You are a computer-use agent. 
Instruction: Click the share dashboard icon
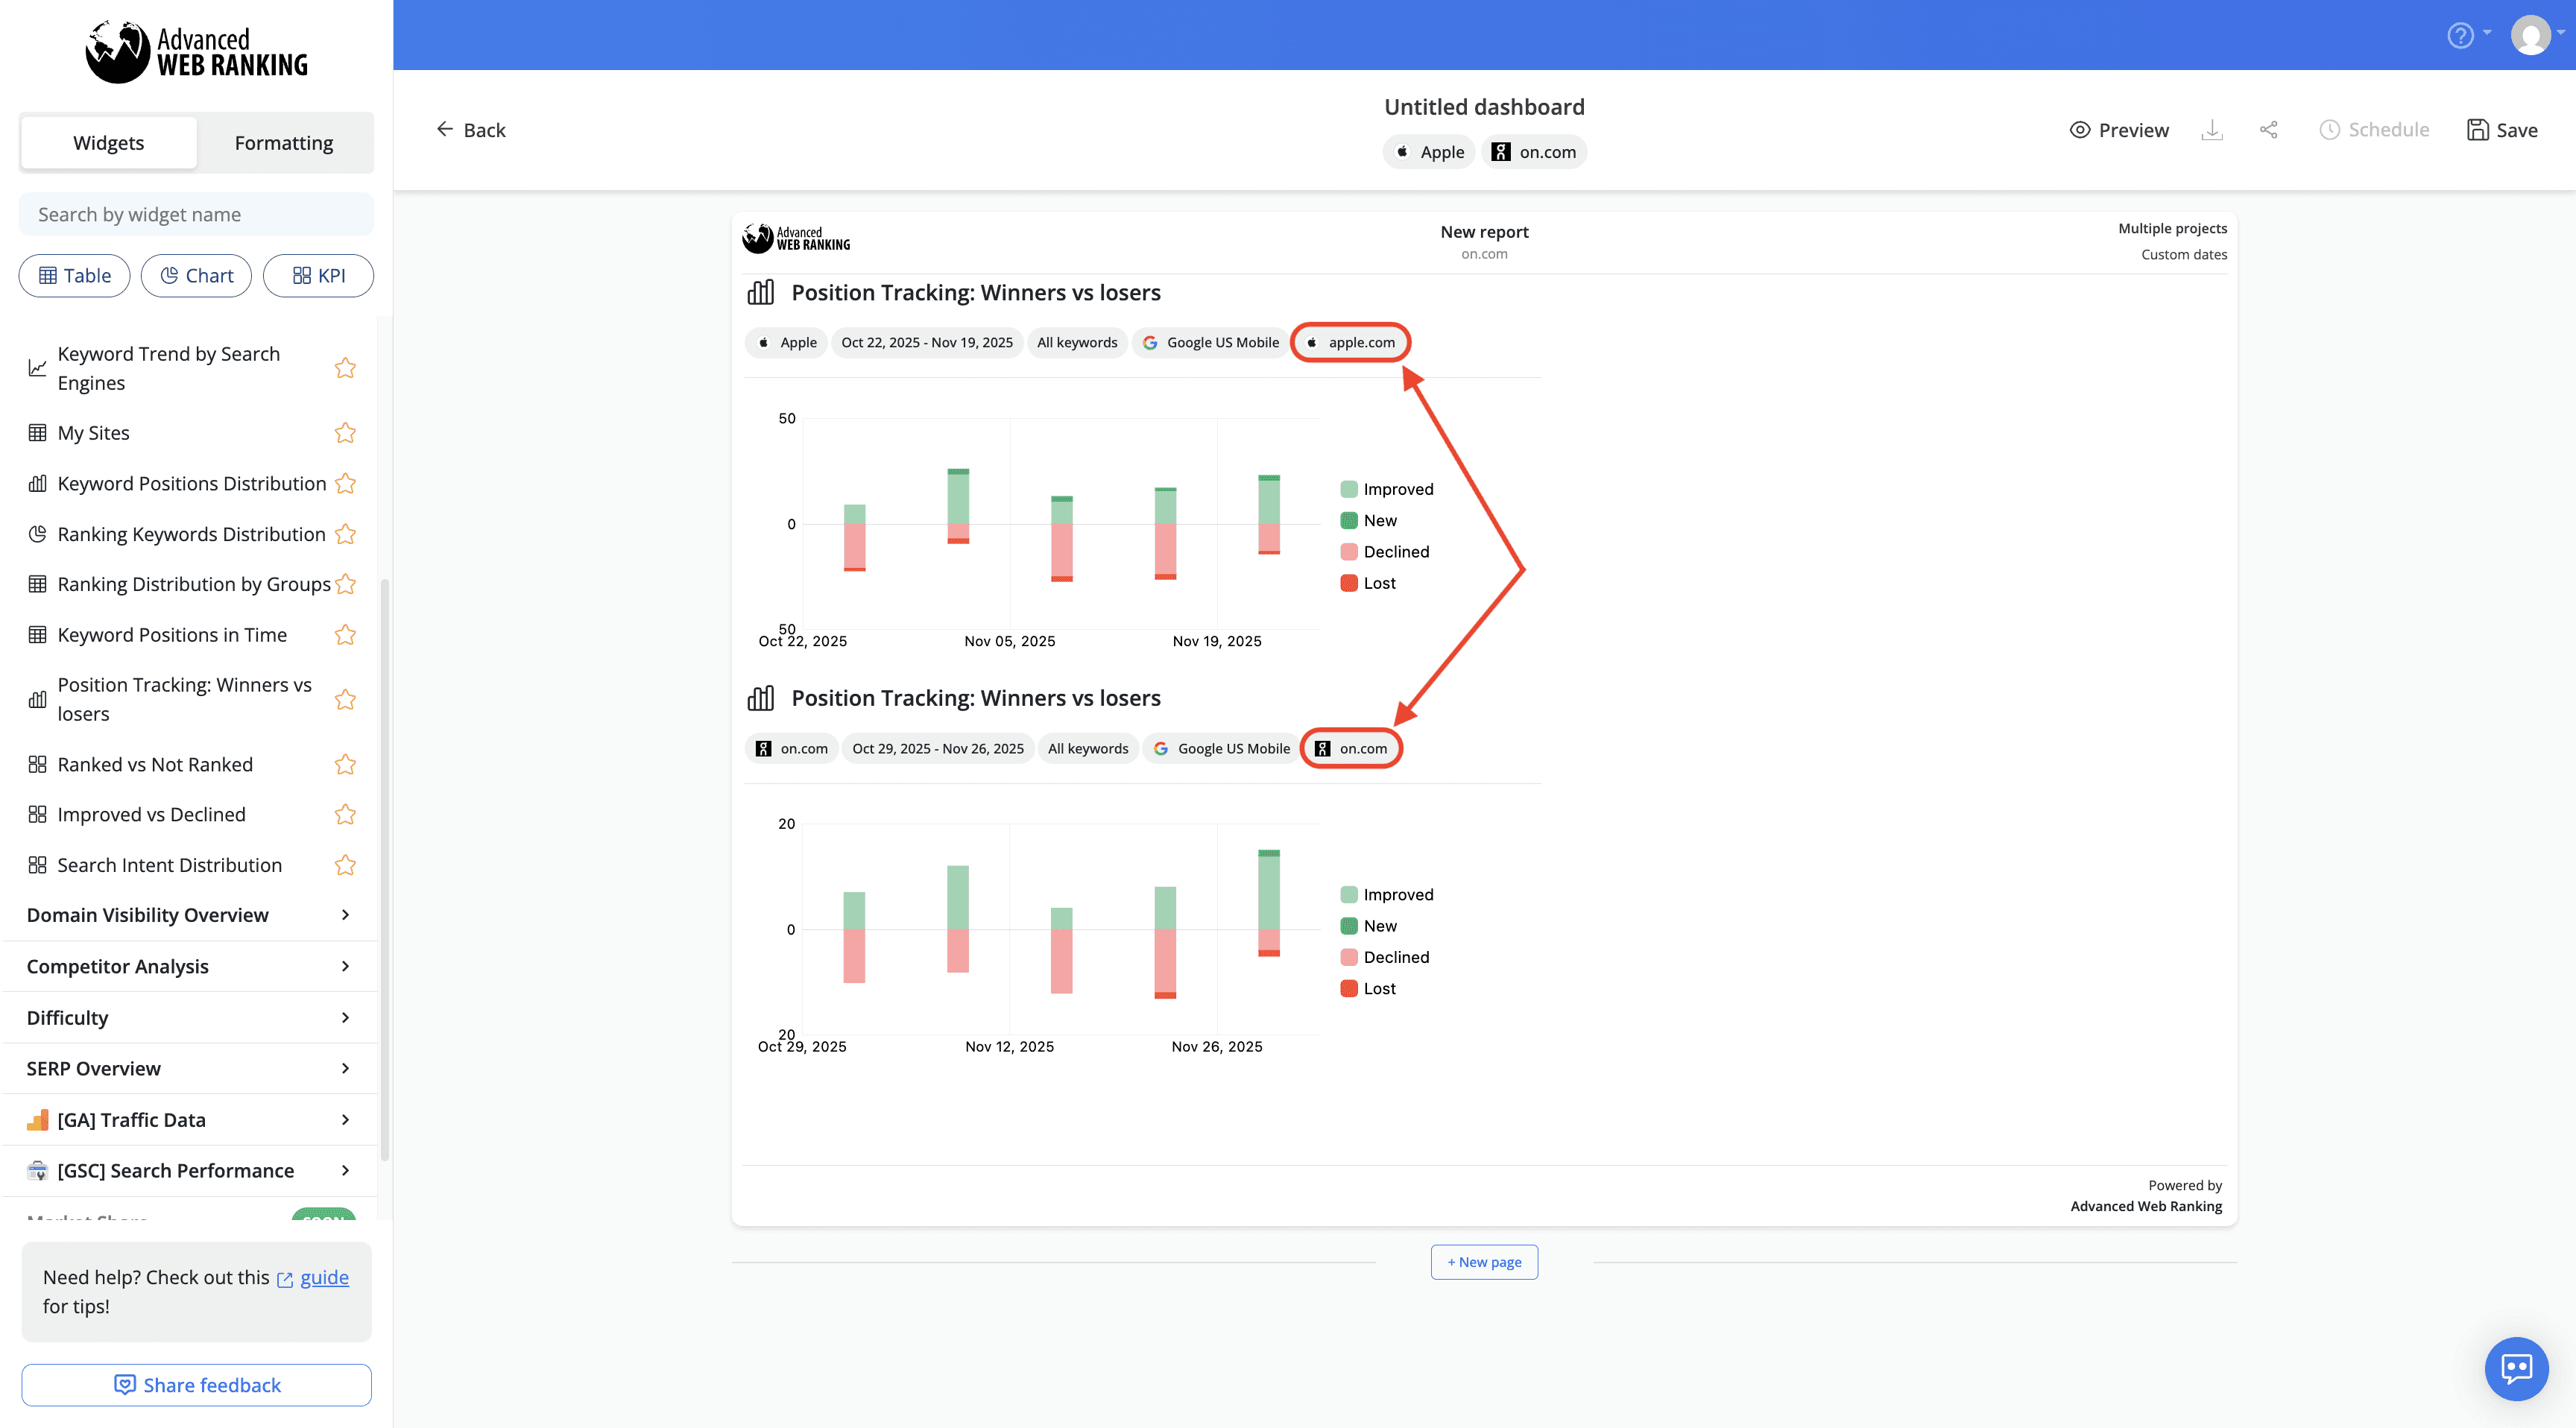(x=2269, y=129)
